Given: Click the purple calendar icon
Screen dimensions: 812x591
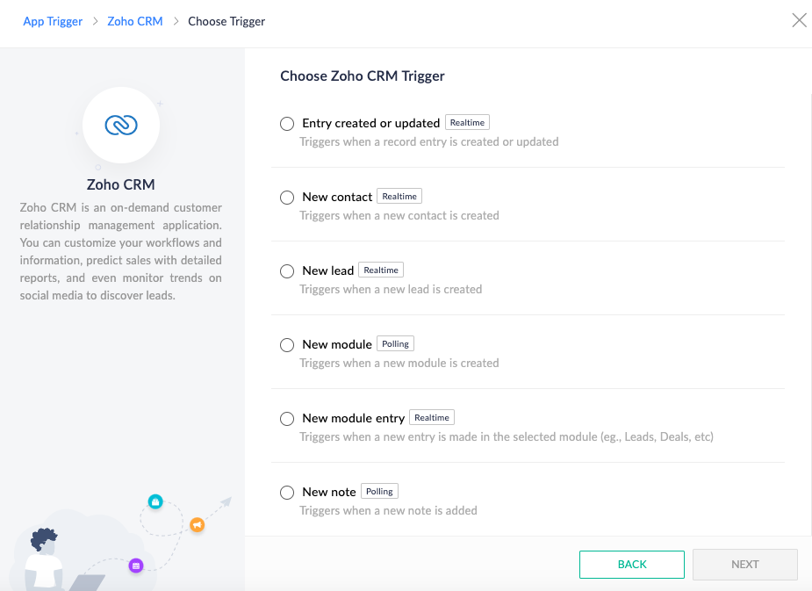Looking at the screenshot, I should pos(136,566).
